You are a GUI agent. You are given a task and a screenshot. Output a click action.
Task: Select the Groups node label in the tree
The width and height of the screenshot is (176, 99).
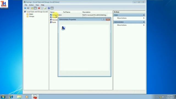pyautogui.click(x=32, y=16)
